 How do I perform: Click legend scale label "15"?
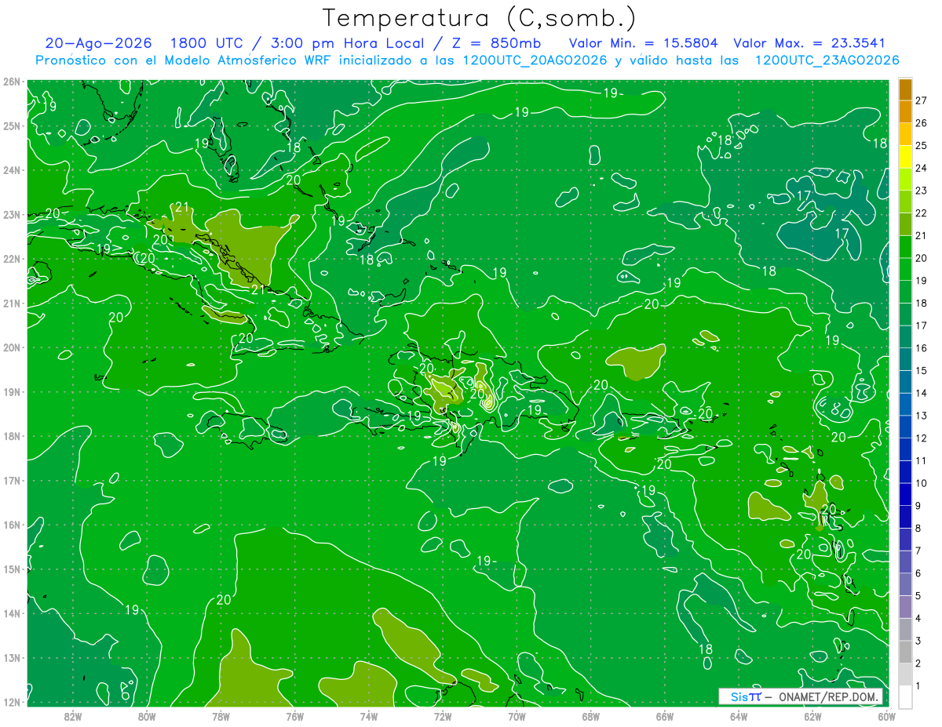[x=922, y=371]
